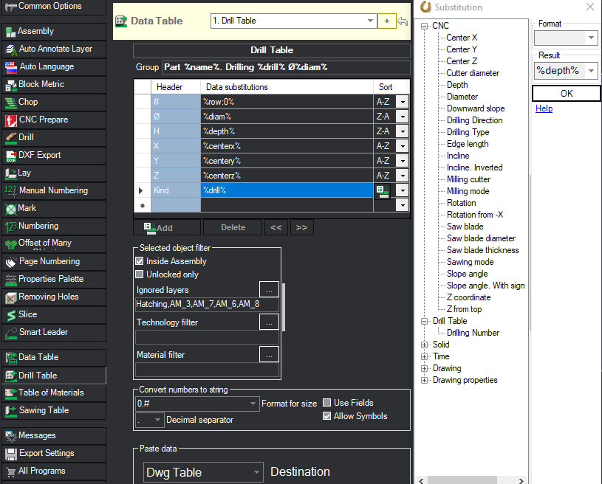Toggle Inside Assembly checkbox
The width and height of the screenshot is (602, 484).
coord(140,261)
